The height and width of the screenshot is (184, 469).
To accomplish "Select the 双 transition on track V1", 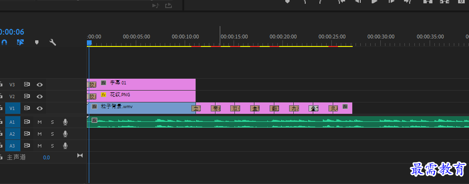I will coord(235,109).
